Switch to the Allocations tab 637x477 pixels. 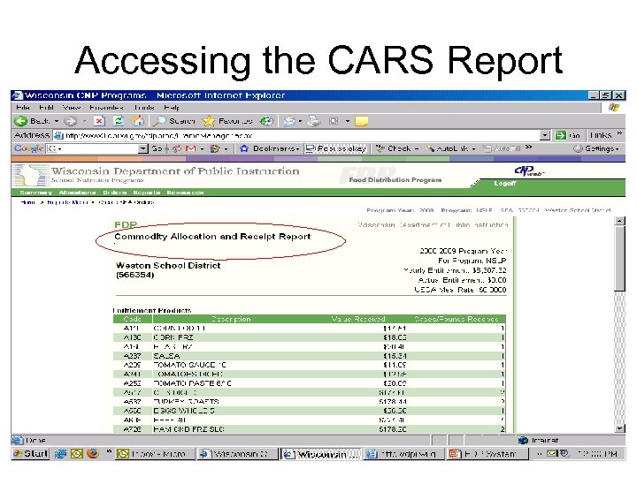(77, 193)
